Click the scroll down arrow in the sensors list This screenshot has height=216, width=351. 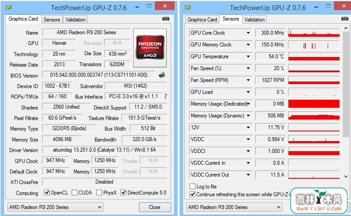coord(346,176)
